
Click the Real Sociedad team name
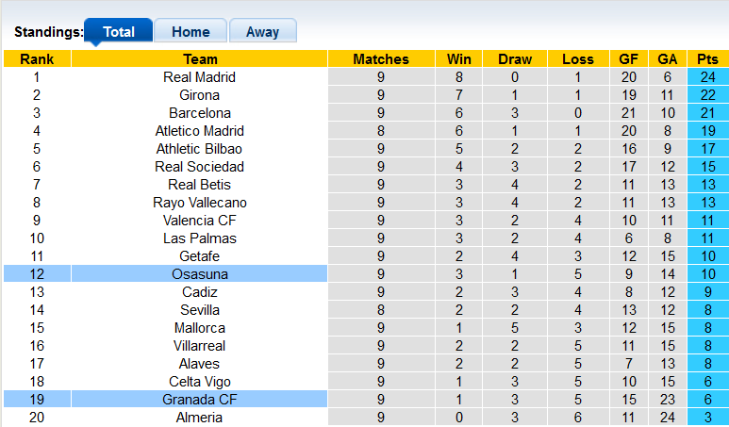point(199,167)
